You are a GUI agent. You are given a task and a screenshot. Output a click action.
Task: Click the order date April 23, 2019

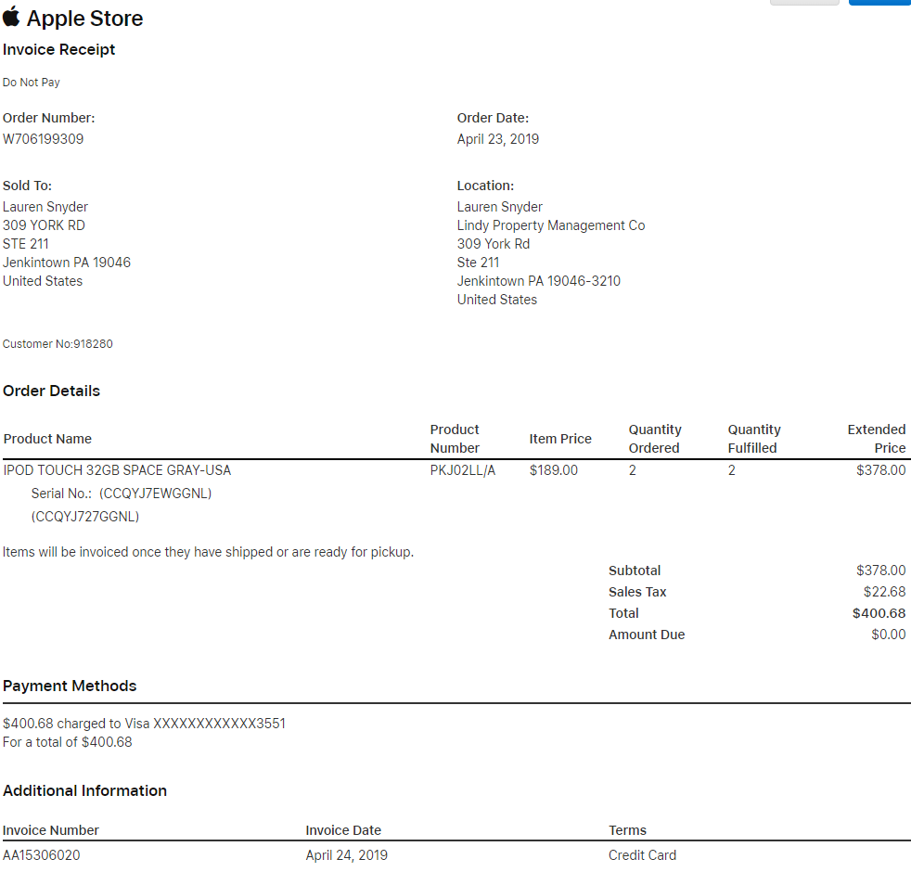pos(497,139)
